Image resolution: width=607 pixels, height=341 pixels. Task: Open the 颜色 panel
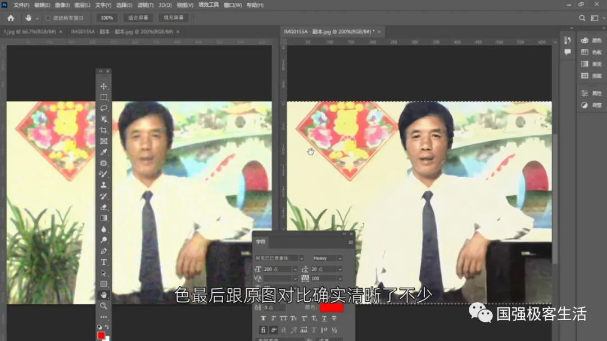coord(591,40)
